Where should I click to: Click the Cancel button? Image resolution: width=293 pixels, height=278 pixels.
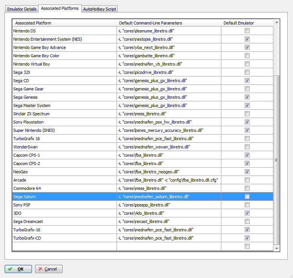pos(49,269)
